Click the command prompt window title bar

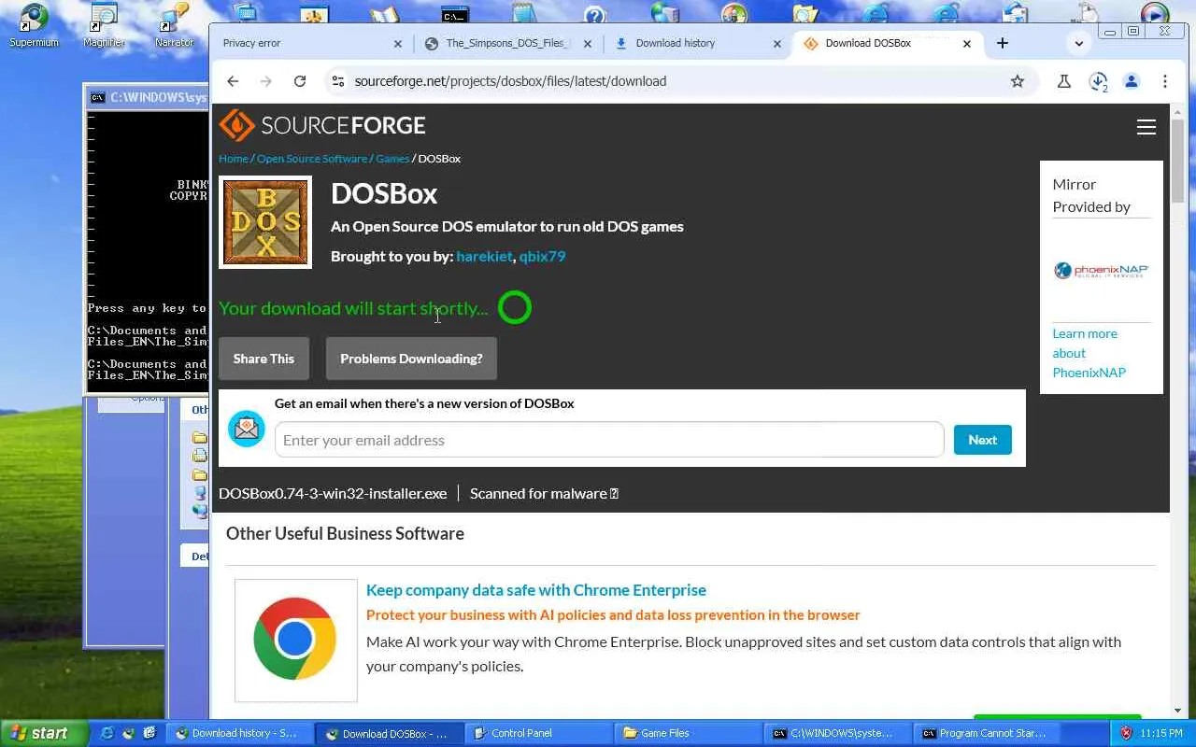147,97
